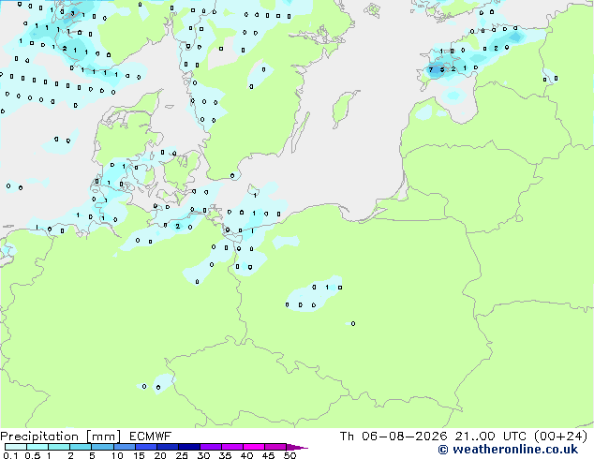Click the 20–25 mm legend color swatch
594x459 pixels.
[167, 447]
